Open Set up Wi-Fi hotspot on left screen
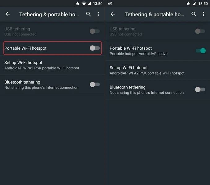 click(42, 65)
